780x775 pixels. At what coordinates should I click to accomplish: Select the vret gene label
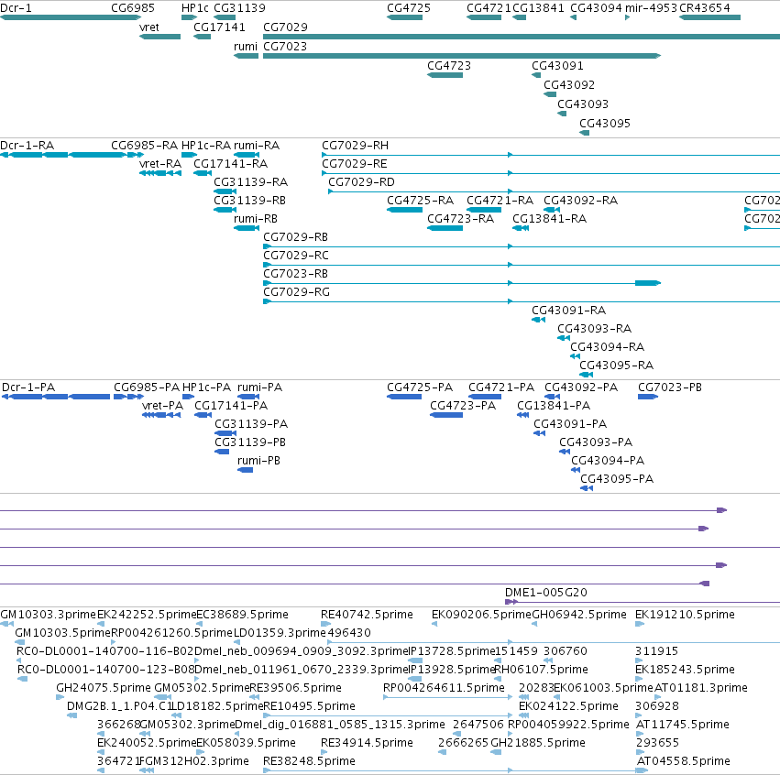click(149, 27)
